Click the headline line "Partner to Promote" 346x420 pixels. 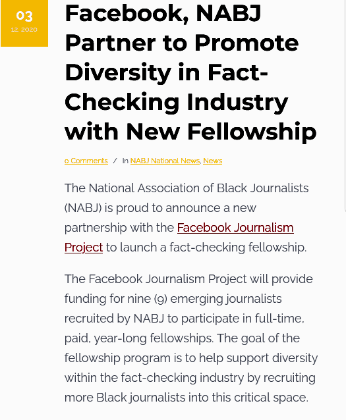[182, 43]
